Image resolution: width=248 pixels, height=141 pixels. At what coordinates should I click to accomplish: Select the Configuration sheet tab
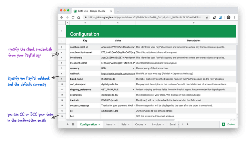pos(88,124)
